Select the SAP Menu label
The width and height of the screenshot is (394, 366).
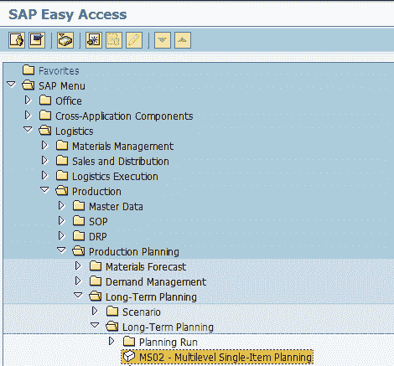tap(62, 85)
